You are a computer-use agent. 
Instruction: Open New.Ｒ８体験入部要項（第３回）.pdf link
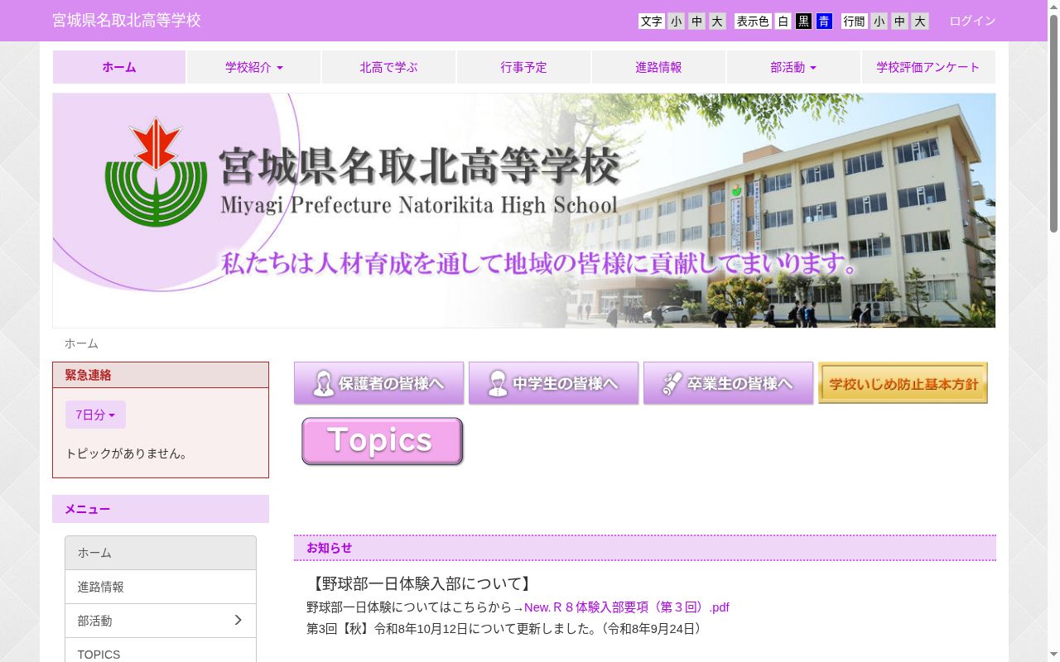(x=627, y=607)
